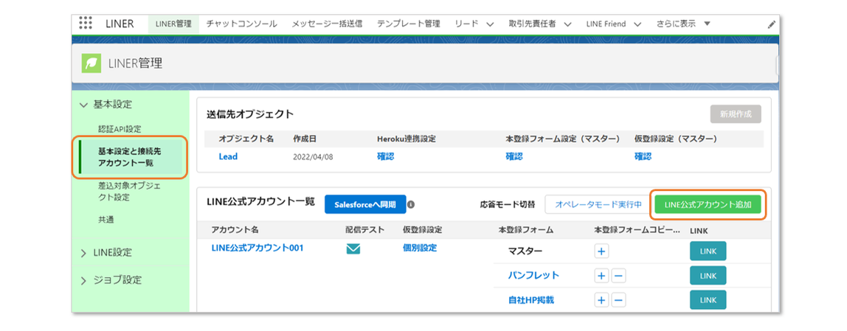
Task: Open the 取引先責任者 tab dropdown chevron
Action: point(567,24)
